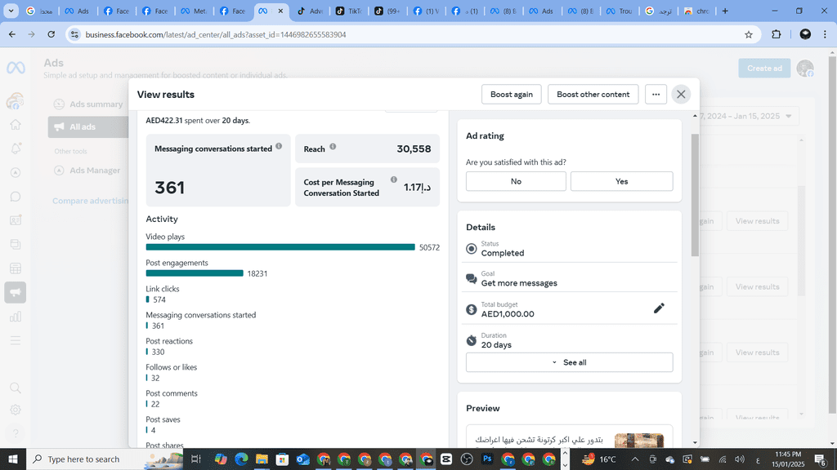This screenshot has width=837, height=470.
Task: Open the three-dots more options menu
Action: (x=656, y=95)
